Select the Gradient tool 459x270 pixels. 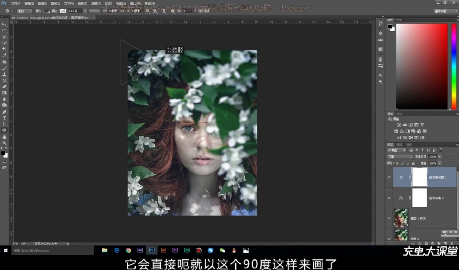point(5,93)
